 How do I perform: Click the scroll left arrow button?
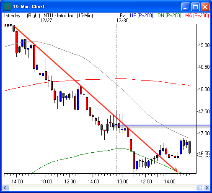[x=5, y=188]
